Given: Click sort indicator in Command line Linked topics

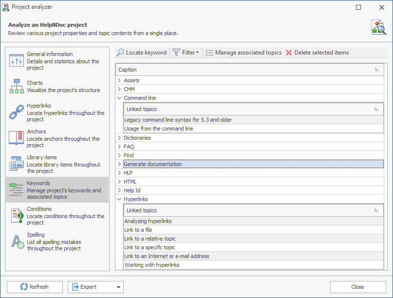Looking at the screenshot, I should click(376, 109).
